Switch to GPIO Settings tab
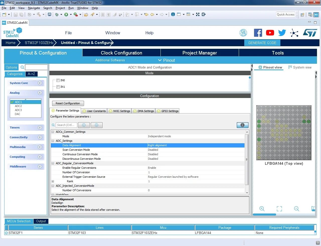Screen dimensions: 321x246 pyautogui.click(x=168, y=111)
